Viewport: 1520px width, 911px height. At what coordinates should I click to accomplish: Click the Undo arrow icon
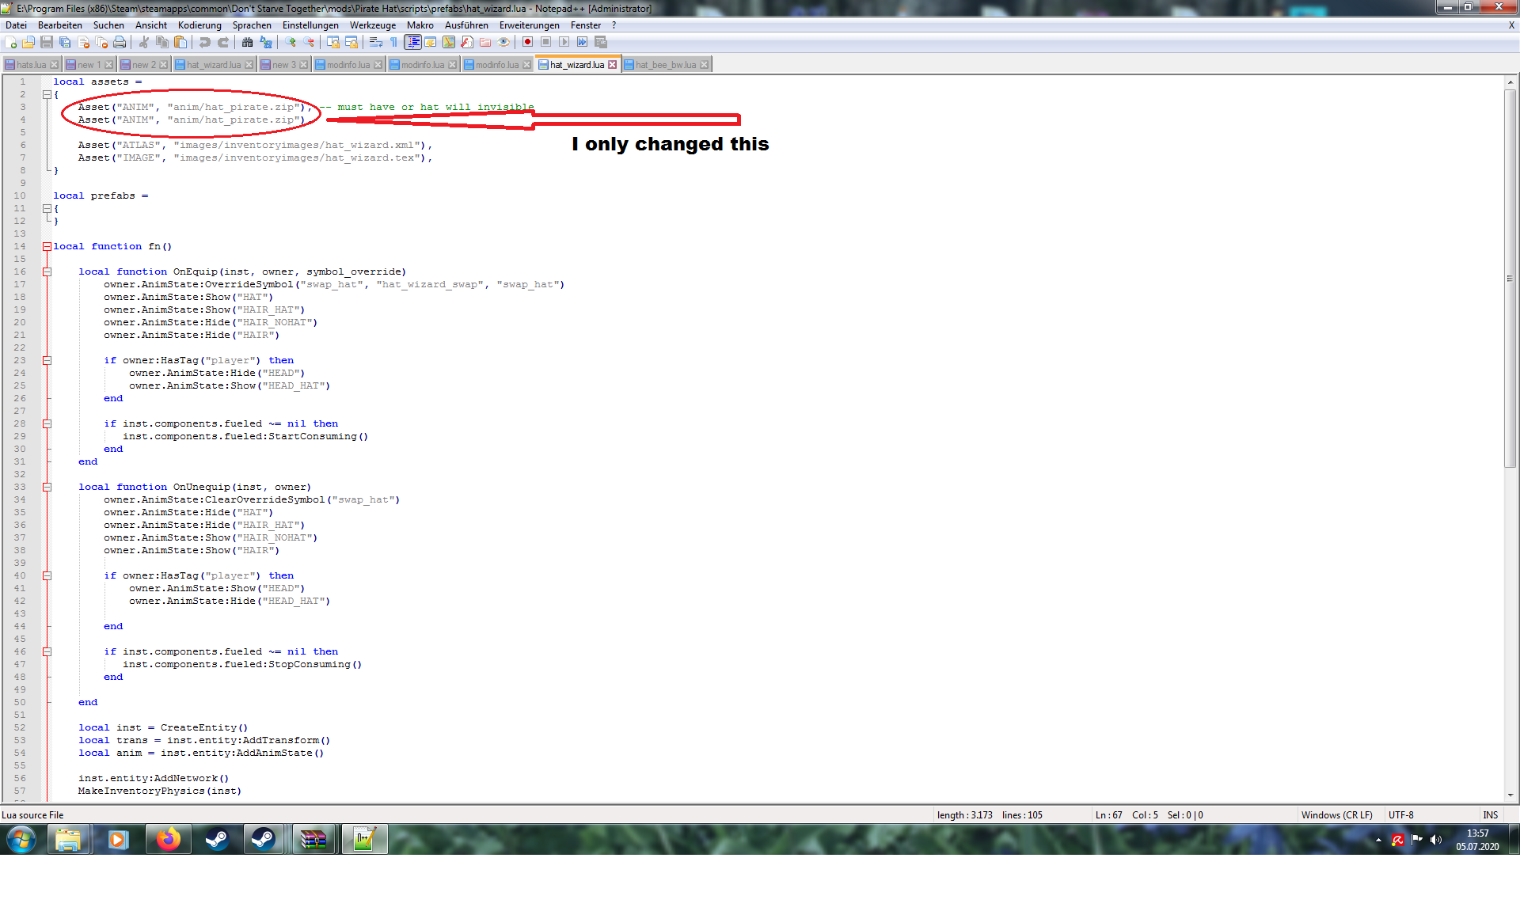click(205, 42)
